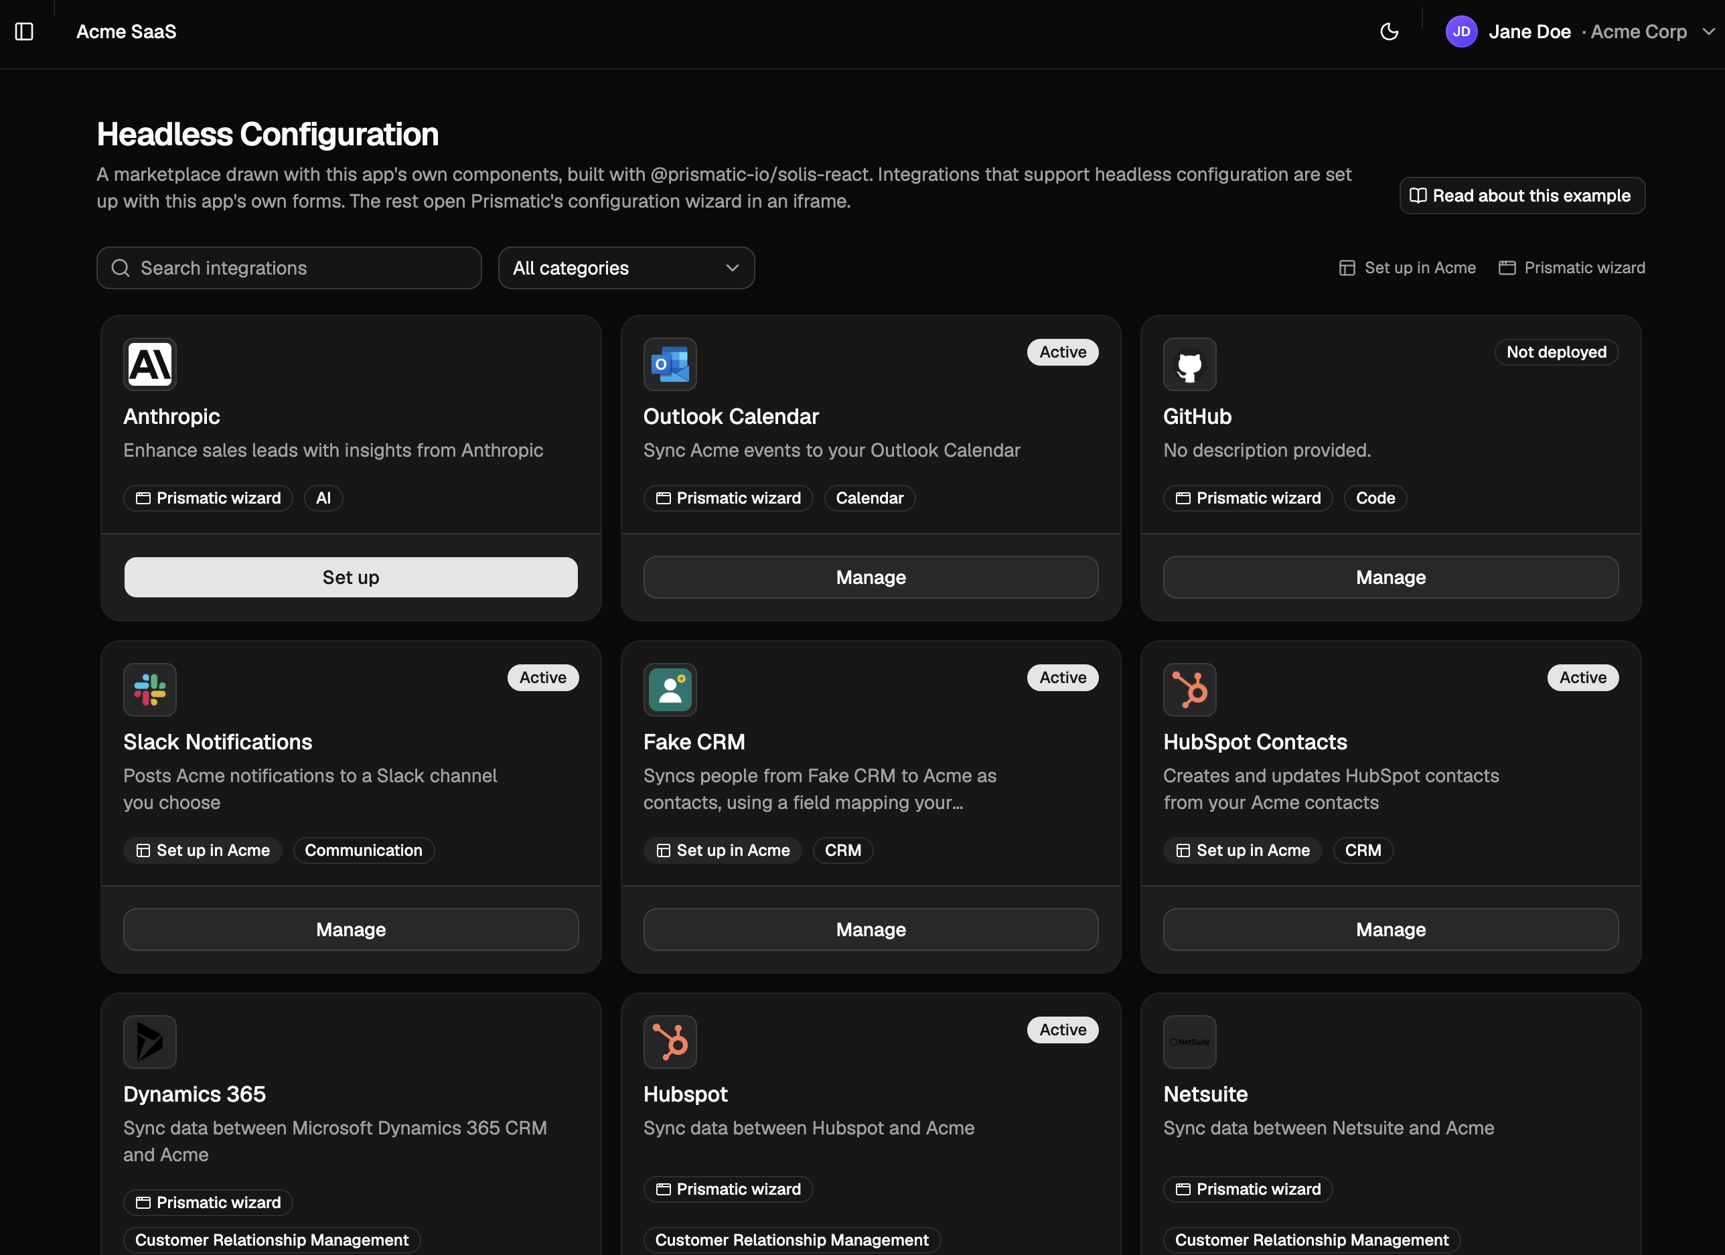Image resolution: width=1725 pixels, height=1255 pixels.
Task: Expand the Jane Doe account chevron
Action: 1708,31
